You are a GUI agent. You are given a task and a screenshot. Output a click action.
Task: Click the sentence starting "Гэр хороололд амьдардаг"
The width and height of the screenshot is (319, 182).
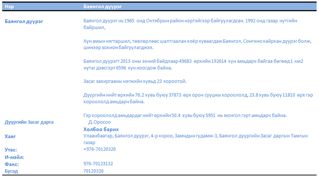pos(185,115)
